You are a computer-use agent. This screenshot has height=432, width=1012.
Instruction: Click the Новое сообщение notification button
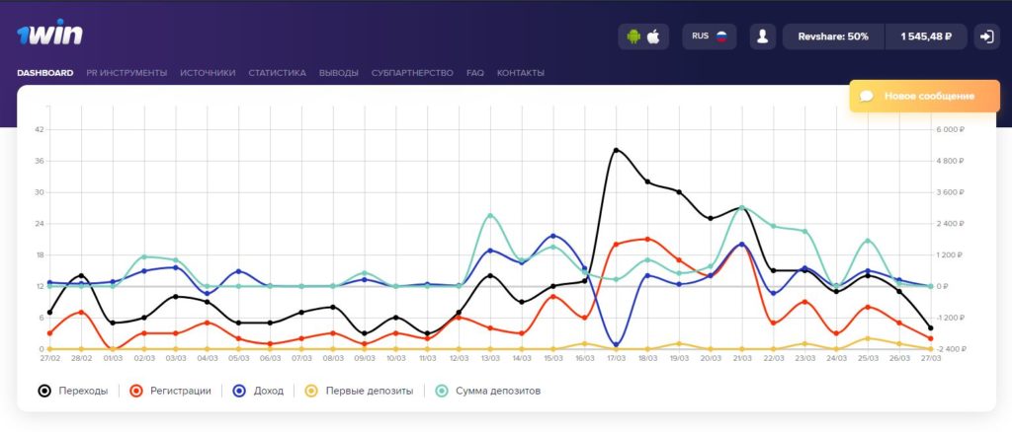coord(924,96)
